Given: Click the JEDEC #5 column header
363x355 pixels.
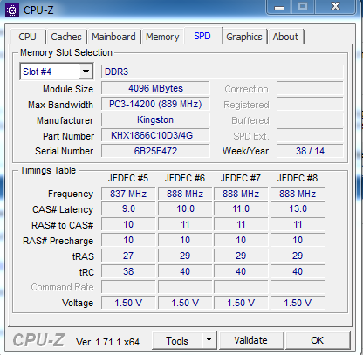Looking at the screenshot, I should (x=128, y=178).
